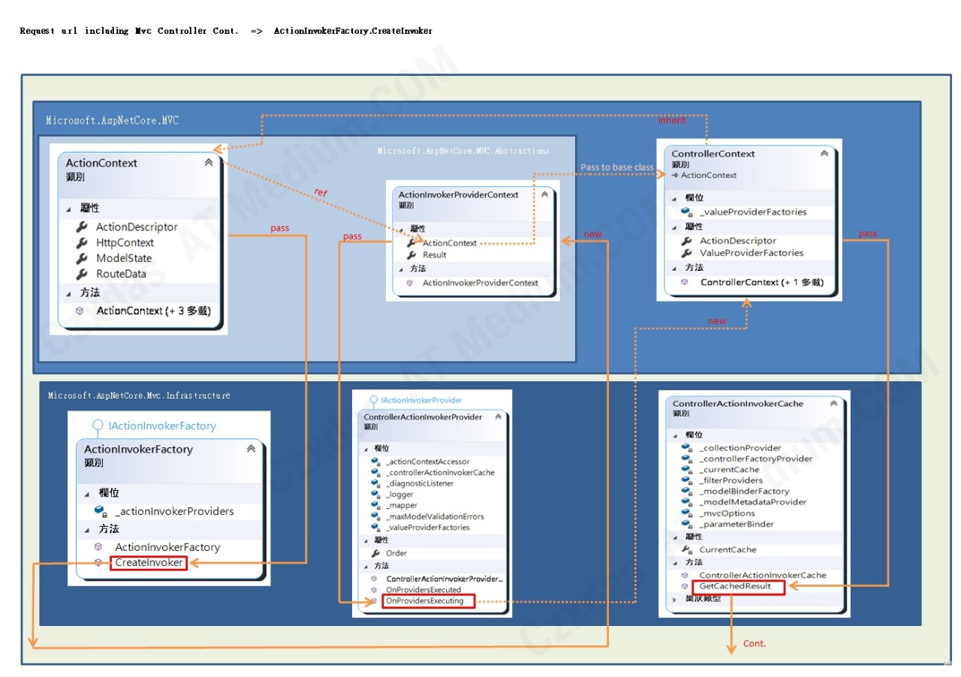Click the method icon beside GetCachedResult

[685, 586]
